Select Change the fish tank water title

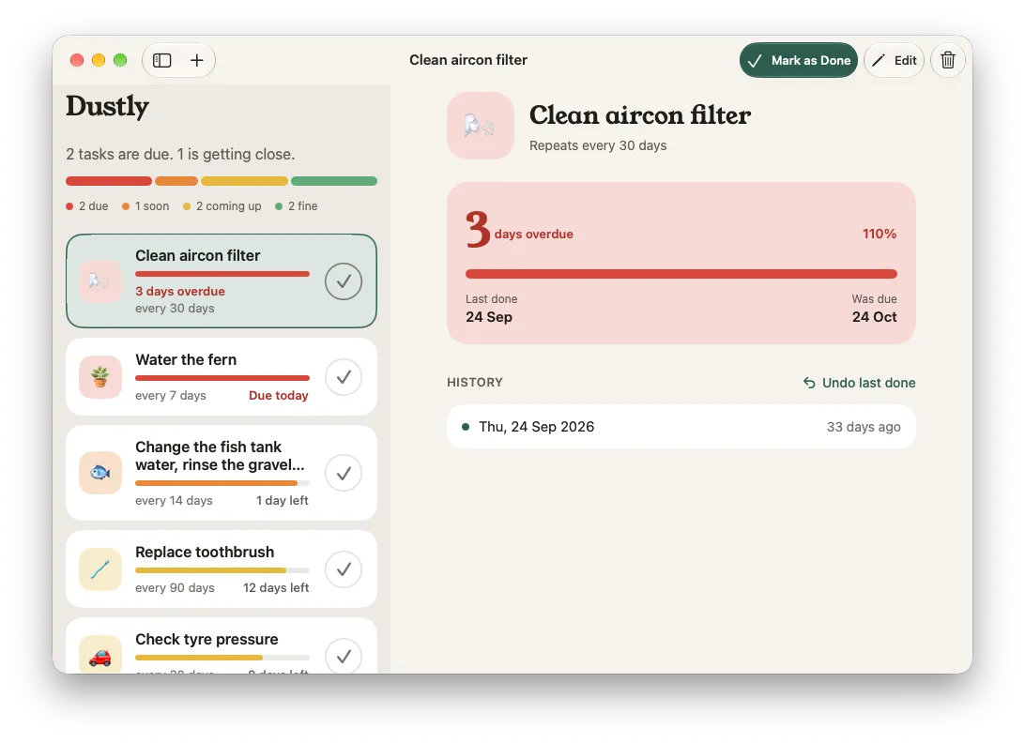point(220,456)
